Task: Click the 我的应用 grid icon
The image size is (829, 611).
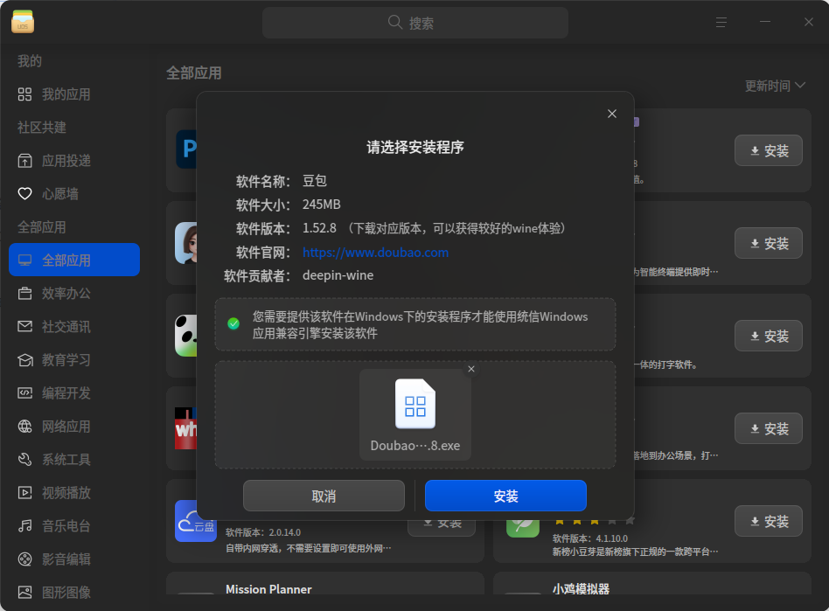Action: (24, 94)
